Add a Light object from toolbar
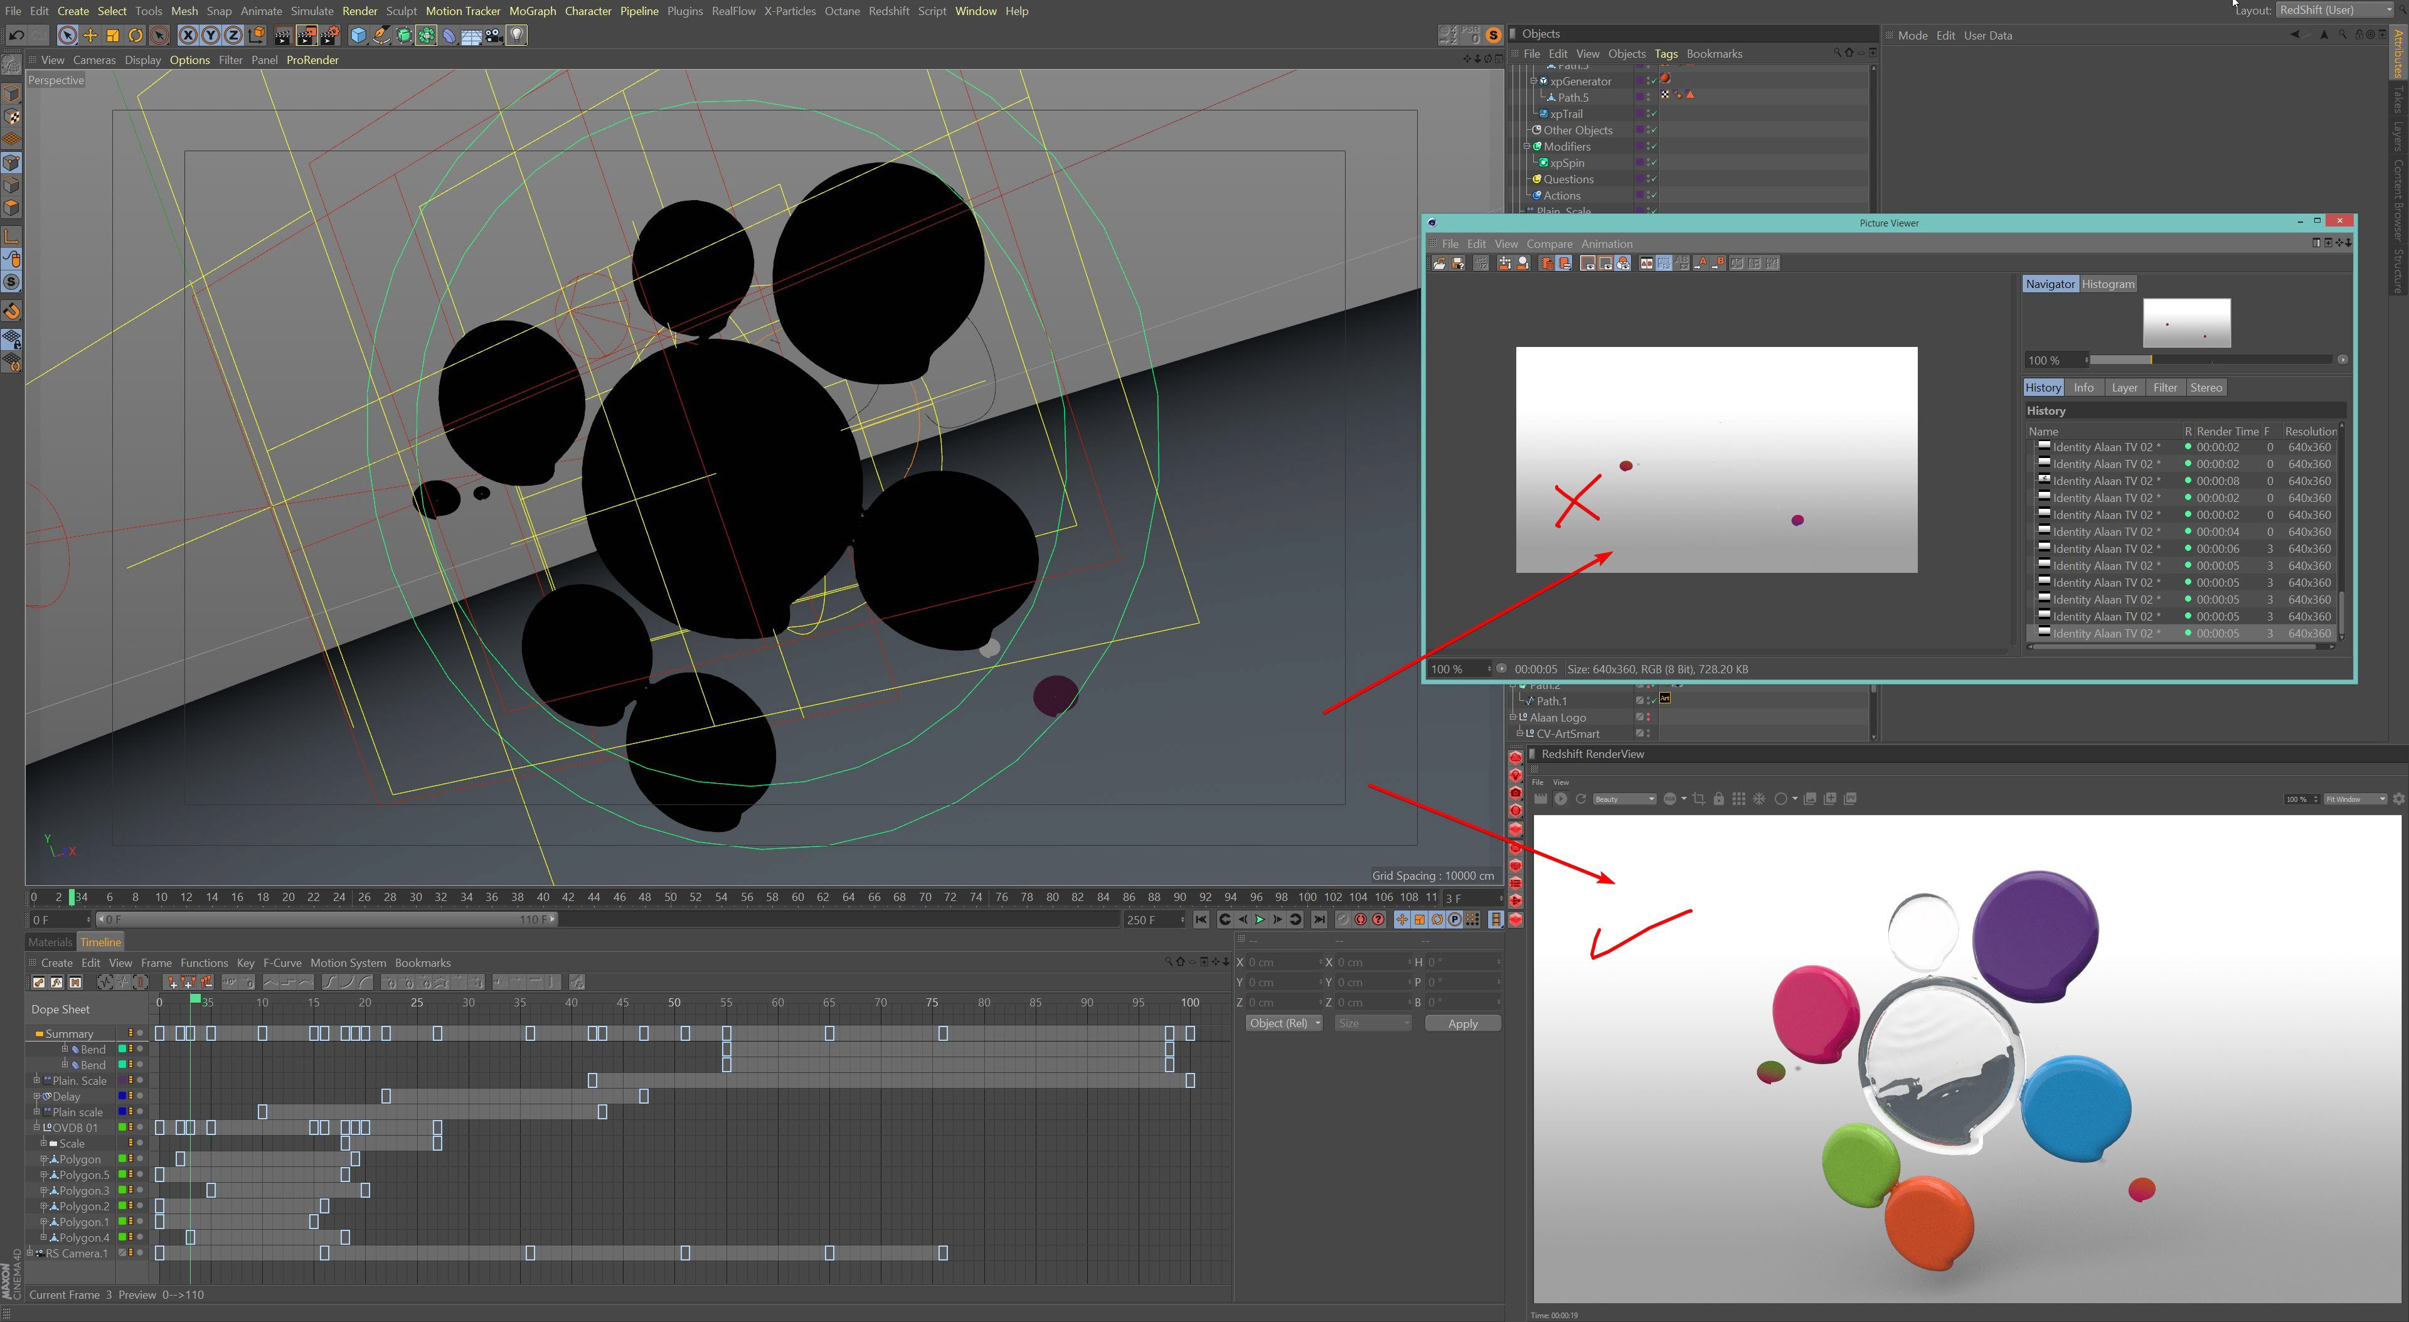This screenshot has height=1322, width=2409. [x=516, y=36]
